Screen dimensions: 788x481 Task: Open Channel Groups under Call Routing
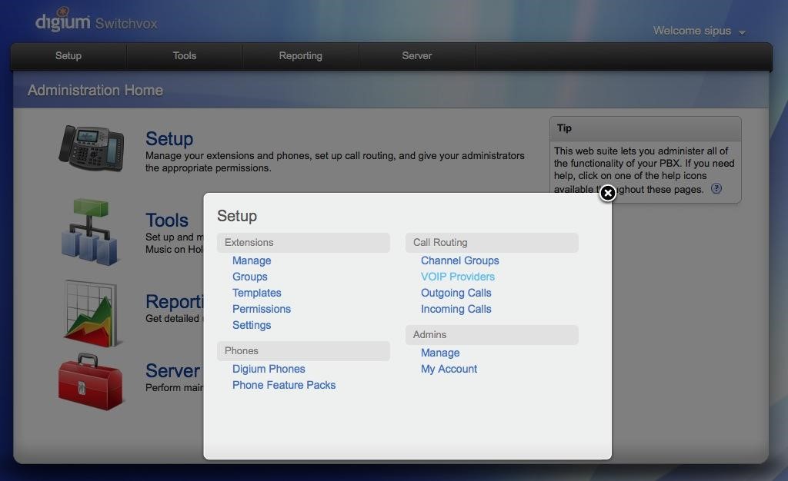click(x=460, y=260)
